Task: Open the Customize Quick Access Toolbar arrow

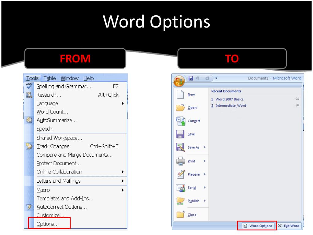Action: [216, 78]
